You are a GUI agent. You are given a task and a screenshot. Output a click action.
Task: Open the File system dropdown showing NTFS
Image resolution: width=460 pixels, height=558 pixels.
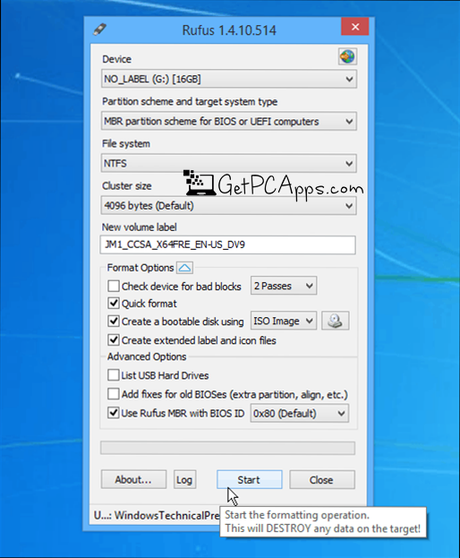tap(228, 163)
